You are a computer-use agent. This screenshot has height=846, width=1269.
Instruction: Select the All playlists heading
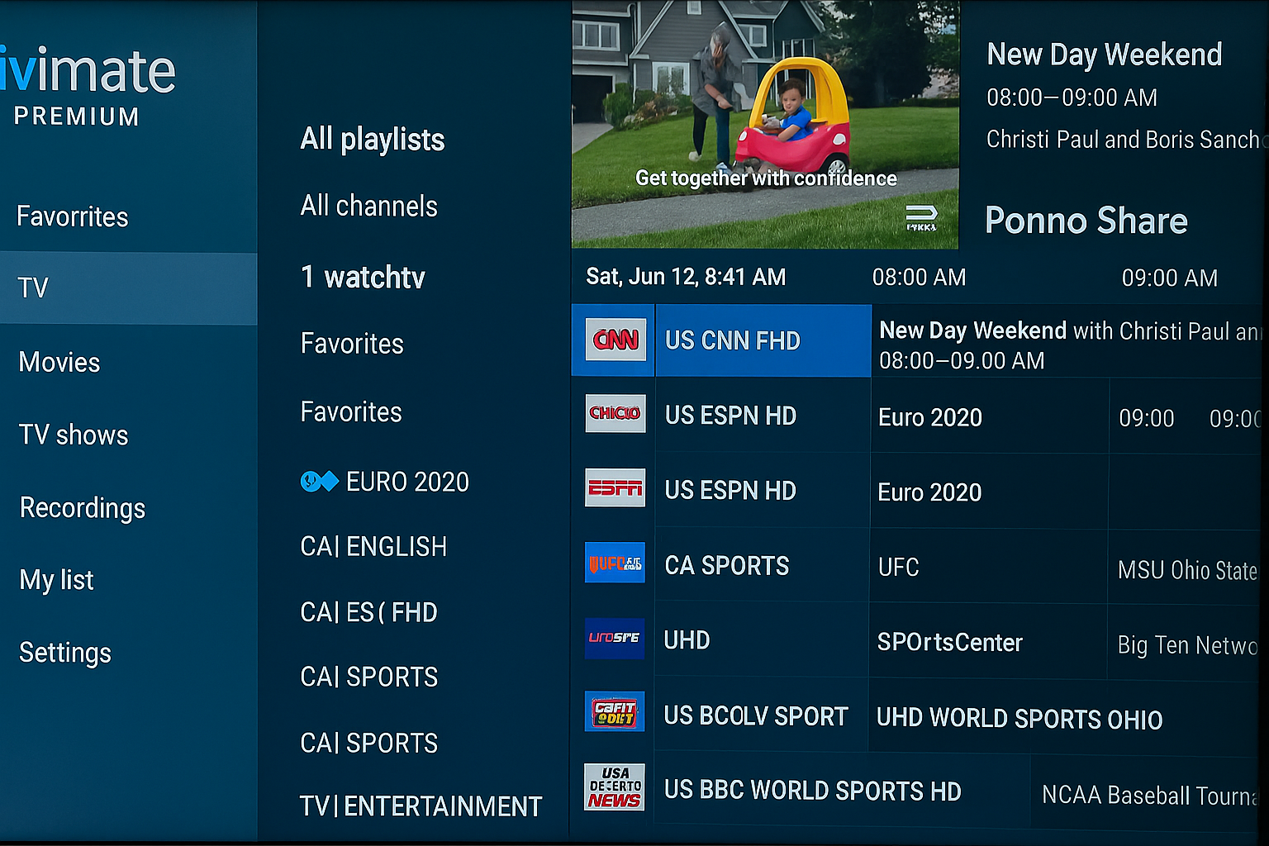point(373,139)
